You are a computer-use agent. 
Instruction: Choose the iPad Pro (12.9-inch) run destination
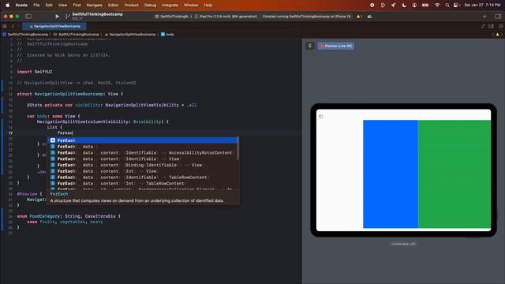226,17
